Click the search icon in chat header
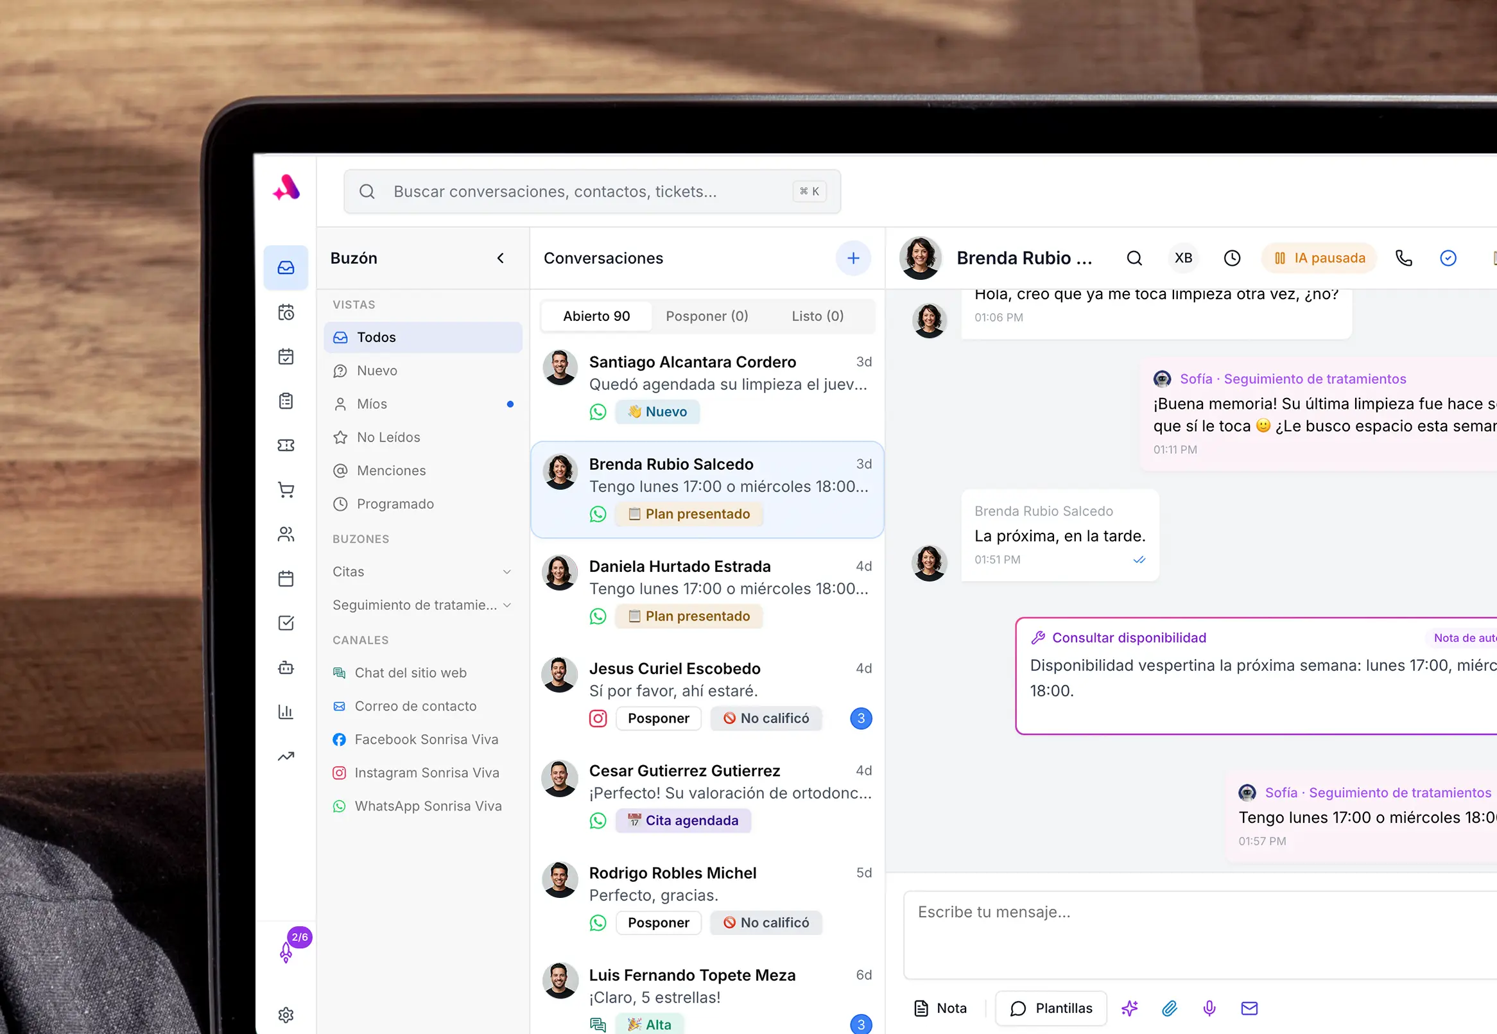Screen dimensions: 1497x1034 pos(1134,258)
